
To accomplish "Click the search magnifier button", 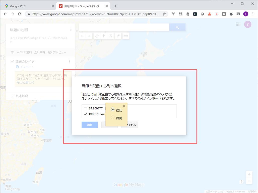I will click(177, 27).
